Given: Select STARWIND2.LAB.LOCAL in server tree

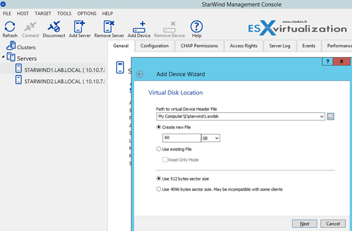Looking at the screenshot, I should [x=64, y=81].
